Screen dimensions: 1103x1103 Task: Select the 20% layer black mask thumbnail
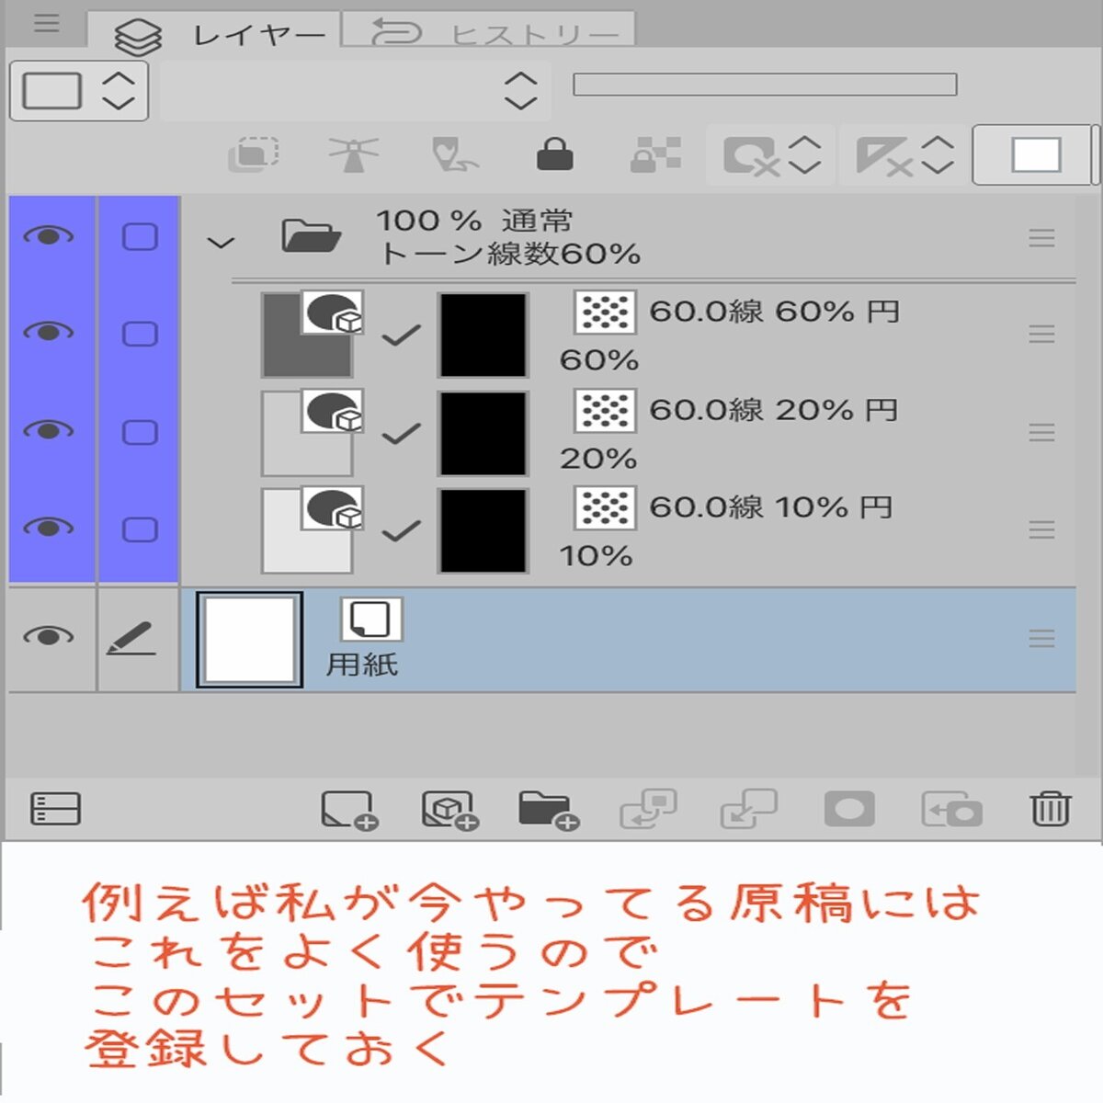[x=483, y=433]
